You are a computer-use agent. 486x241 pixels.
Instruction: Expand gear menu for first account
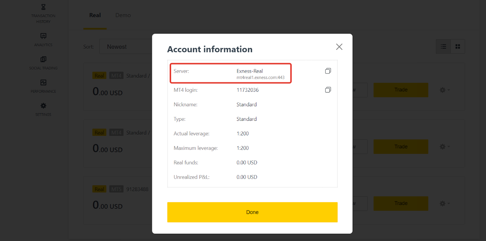(444, 90)
